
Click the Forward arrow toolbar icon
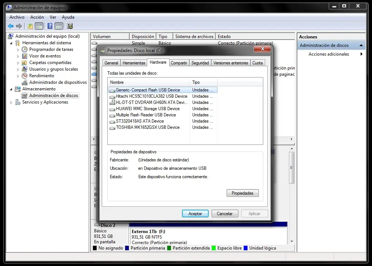19,26
